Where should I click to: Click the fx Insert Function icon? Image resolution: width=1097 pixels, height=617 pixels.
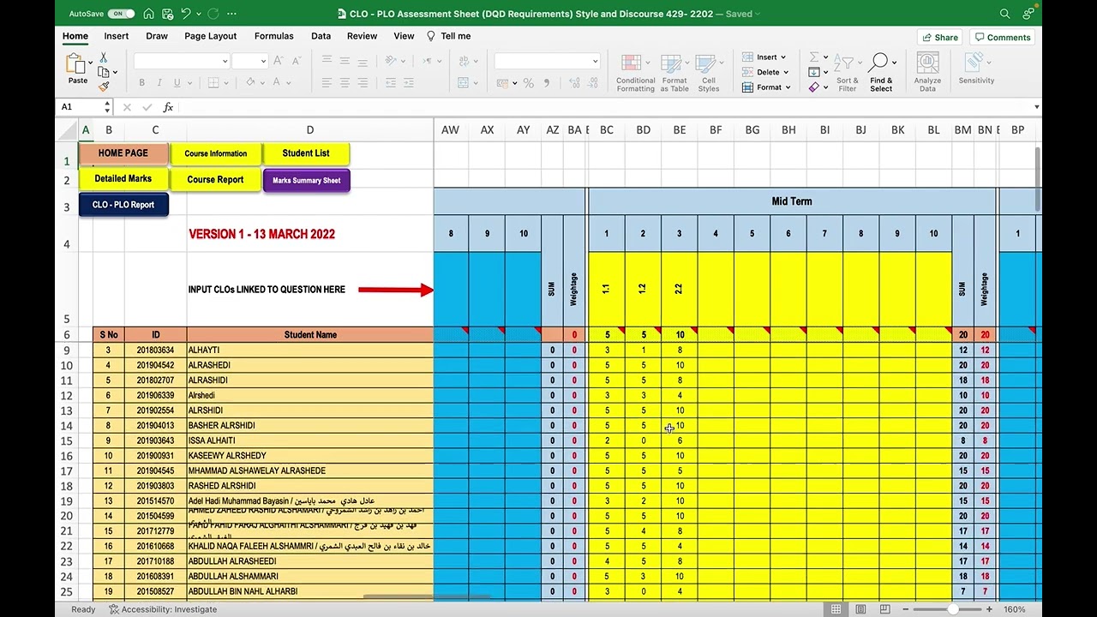pyautogui.click(x=168, y=107)
